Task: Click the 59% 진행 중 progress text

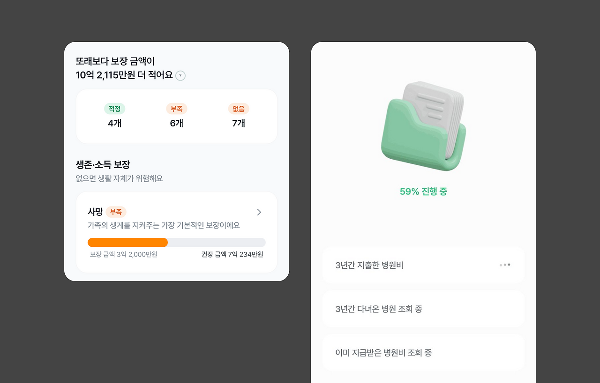Action: tap(423, 191)
